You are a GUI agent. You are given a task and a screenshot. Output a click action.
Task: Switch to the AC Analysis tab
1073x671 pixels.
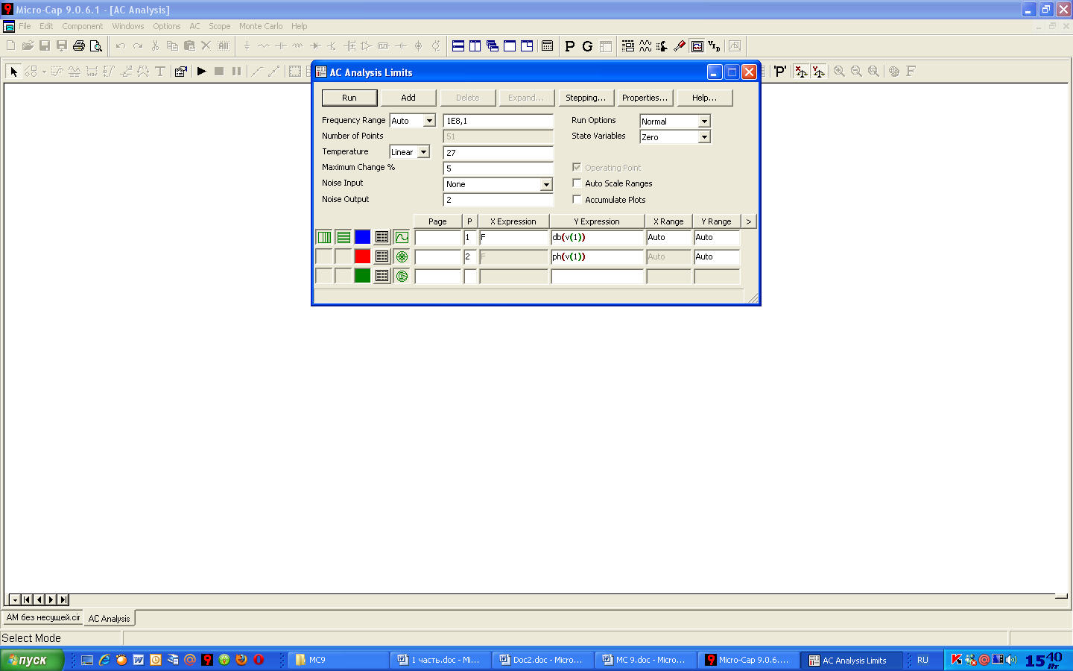(109, 618)
